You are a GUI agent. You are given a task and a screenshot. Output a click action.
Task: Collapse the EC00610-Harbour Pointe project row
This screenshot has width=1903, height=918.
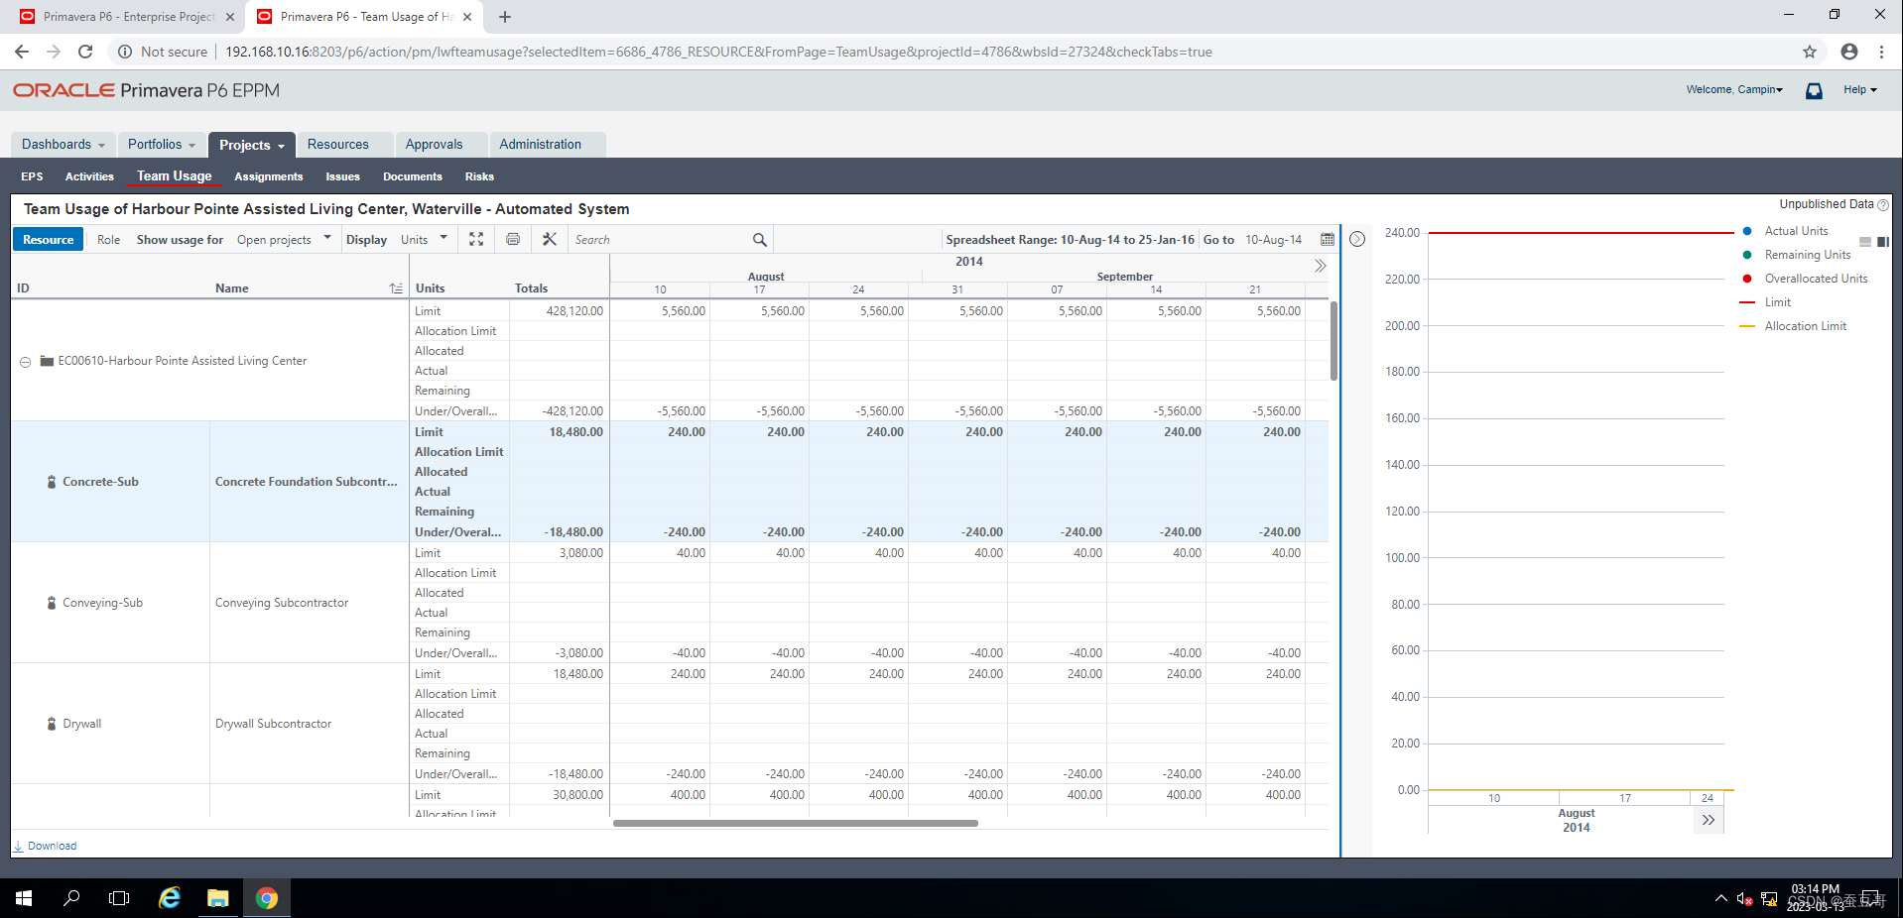click(25, 361)
